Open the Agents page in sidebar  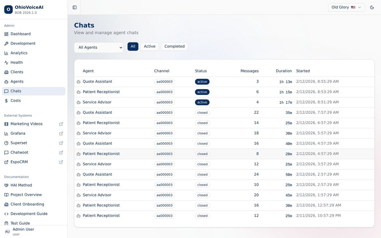tap(17, 82)
